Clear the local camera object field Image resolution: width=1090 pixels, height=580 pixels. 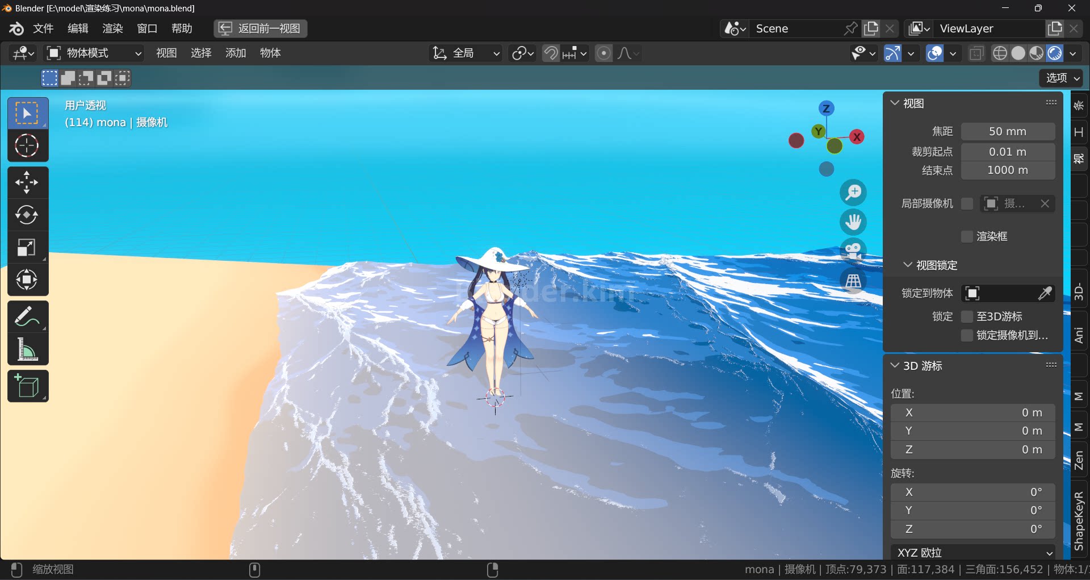1045,203
